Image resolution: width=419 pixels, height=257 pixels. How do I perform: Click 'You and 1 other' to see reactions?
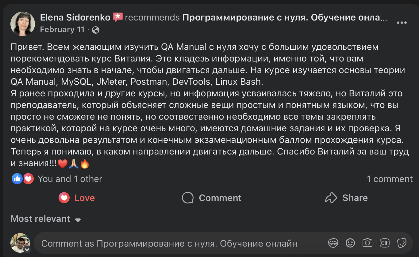[70, 179]
